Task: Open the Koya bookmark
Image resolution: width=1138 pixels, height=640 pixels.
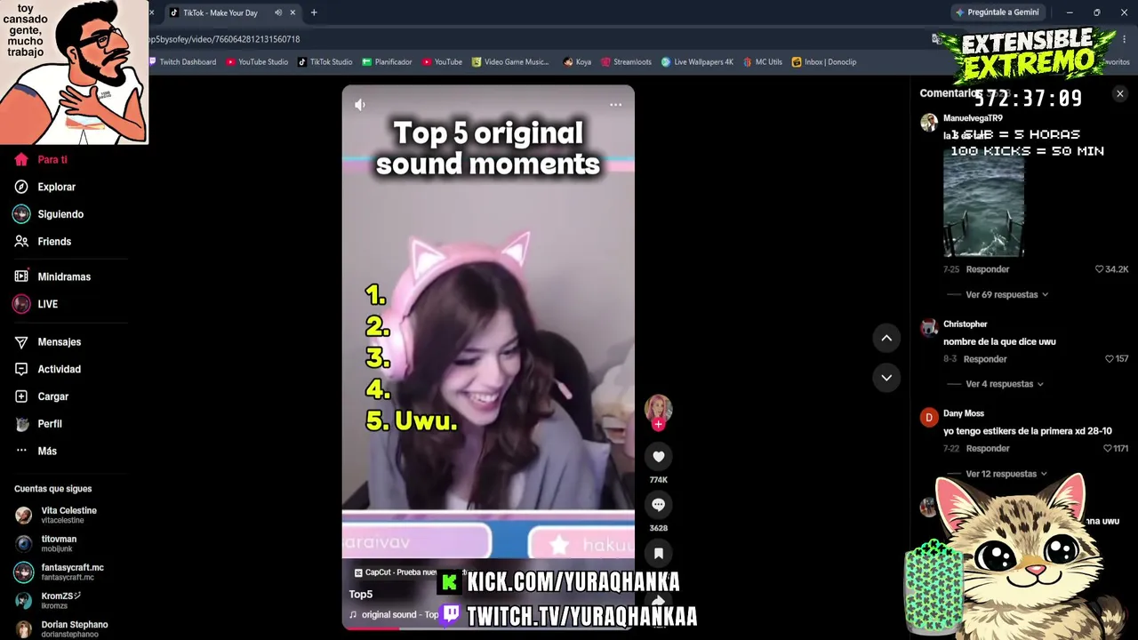Action: (577, 62)
